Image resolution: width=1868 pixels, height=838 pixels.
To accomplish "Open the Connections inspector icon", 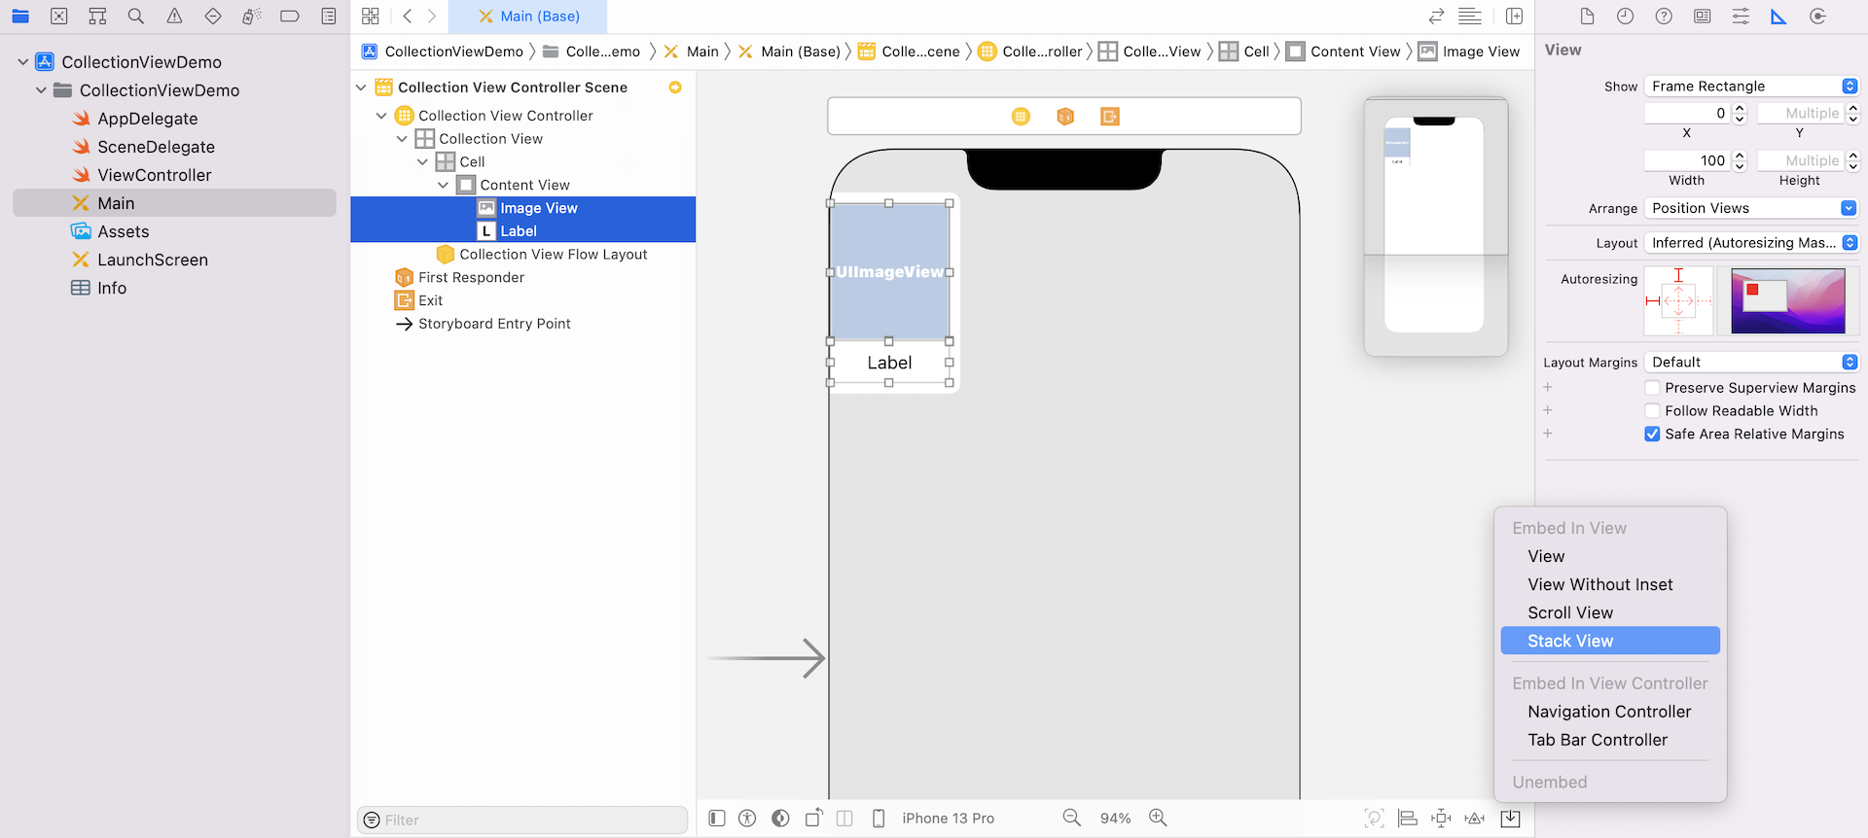I will pos(1817,17).
